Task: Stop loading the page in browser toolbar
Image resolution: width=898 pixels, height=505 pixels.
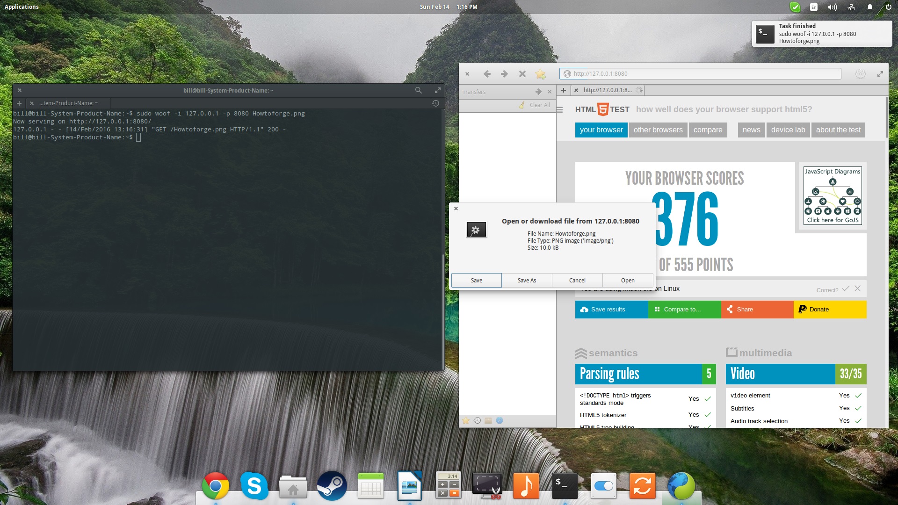Action: coord(522,74)
